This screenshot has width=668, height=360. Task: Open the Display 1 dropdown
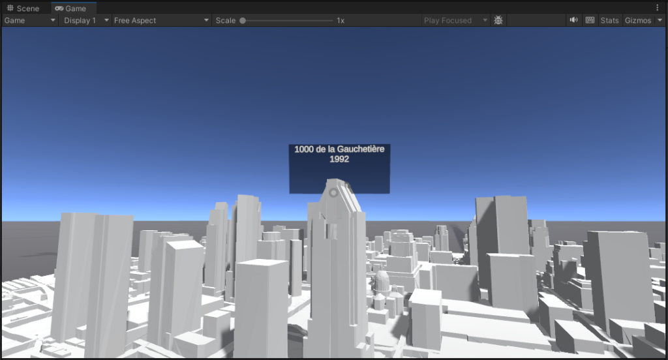point(85,20)
